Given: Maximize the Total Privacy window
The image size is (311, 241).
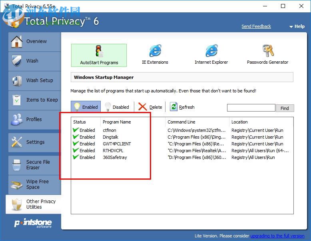Looking at the screenshot, I should (283, 6).
